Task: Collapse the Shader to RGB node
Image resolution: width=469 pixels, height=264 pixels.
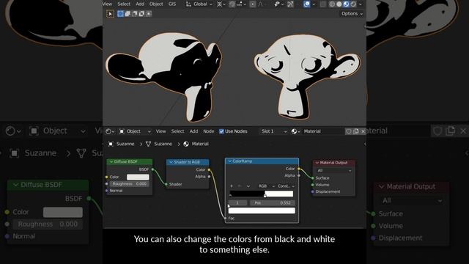Action: coord(171,162)
